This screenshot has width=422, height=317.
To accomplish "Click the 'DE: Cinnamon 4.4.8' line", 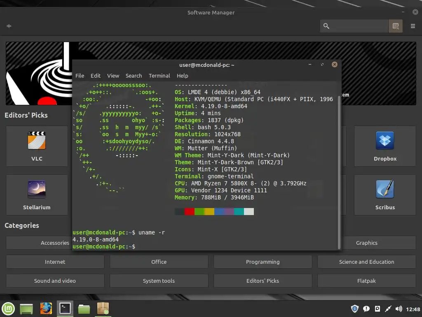I will (204, 141).
